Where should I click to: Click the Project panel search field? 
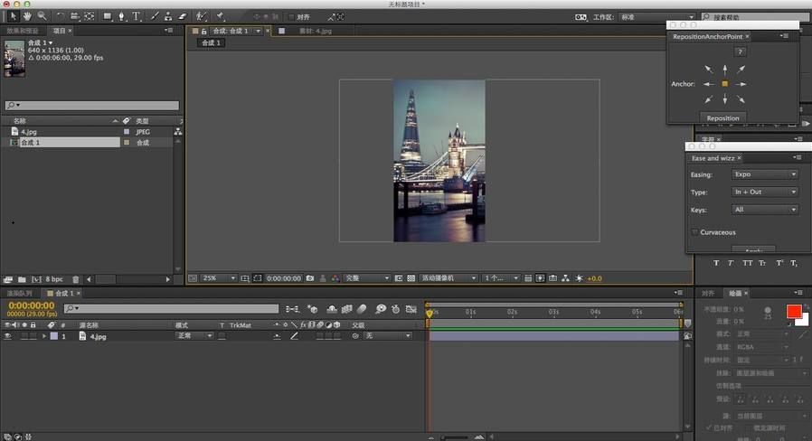(92, 105)
